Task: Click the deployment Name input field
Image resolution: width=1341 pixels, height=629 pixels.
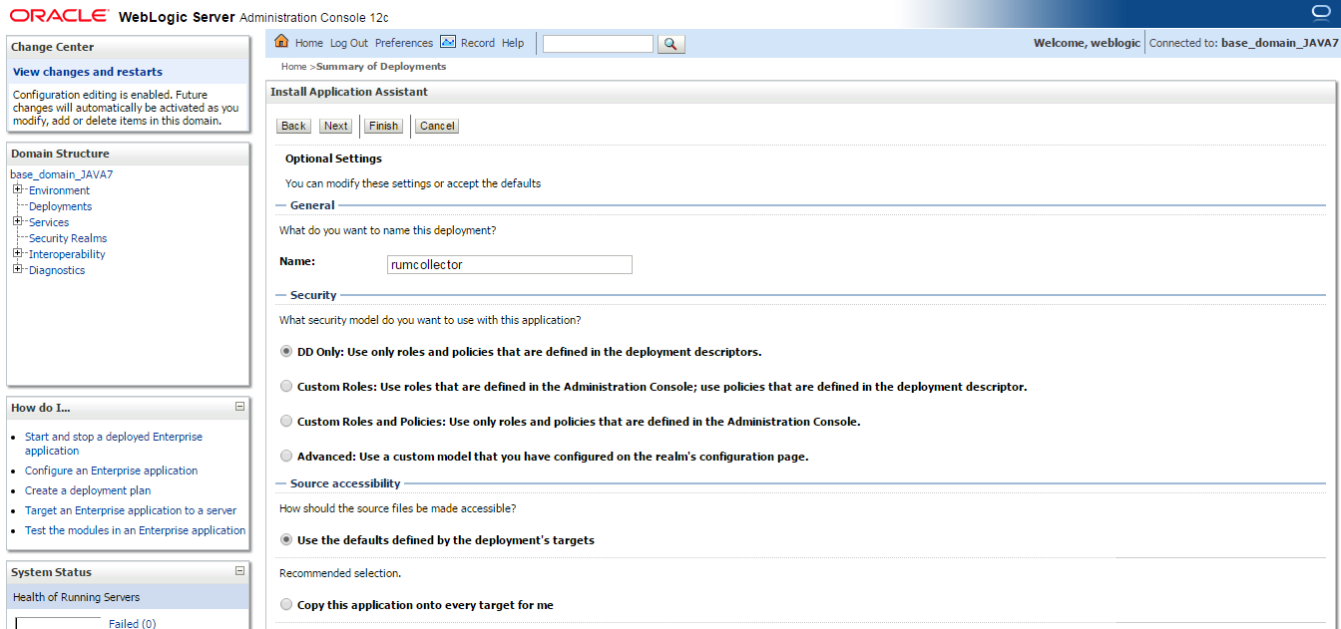Action: pos(510,264)
